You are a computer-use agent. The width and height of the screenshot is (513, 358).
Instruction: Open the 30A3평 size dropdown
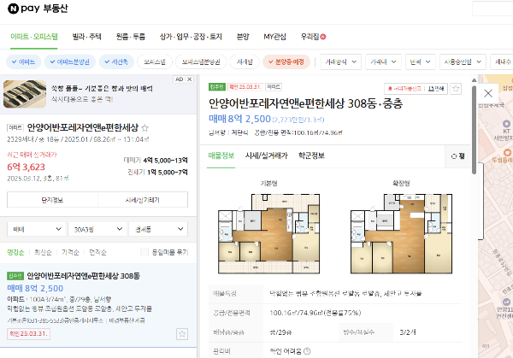click(97, 229)
